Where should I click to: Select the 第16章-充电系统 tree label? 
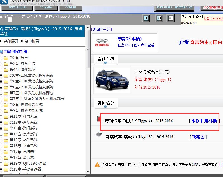(24, 146)
